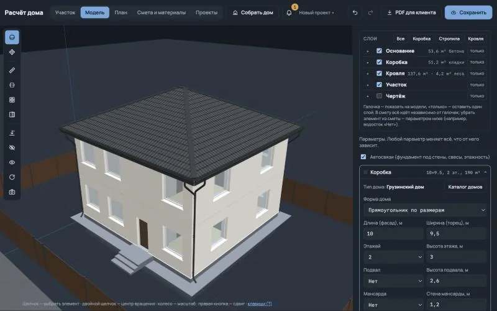Click the section cut tool icon

coord(12,85)
